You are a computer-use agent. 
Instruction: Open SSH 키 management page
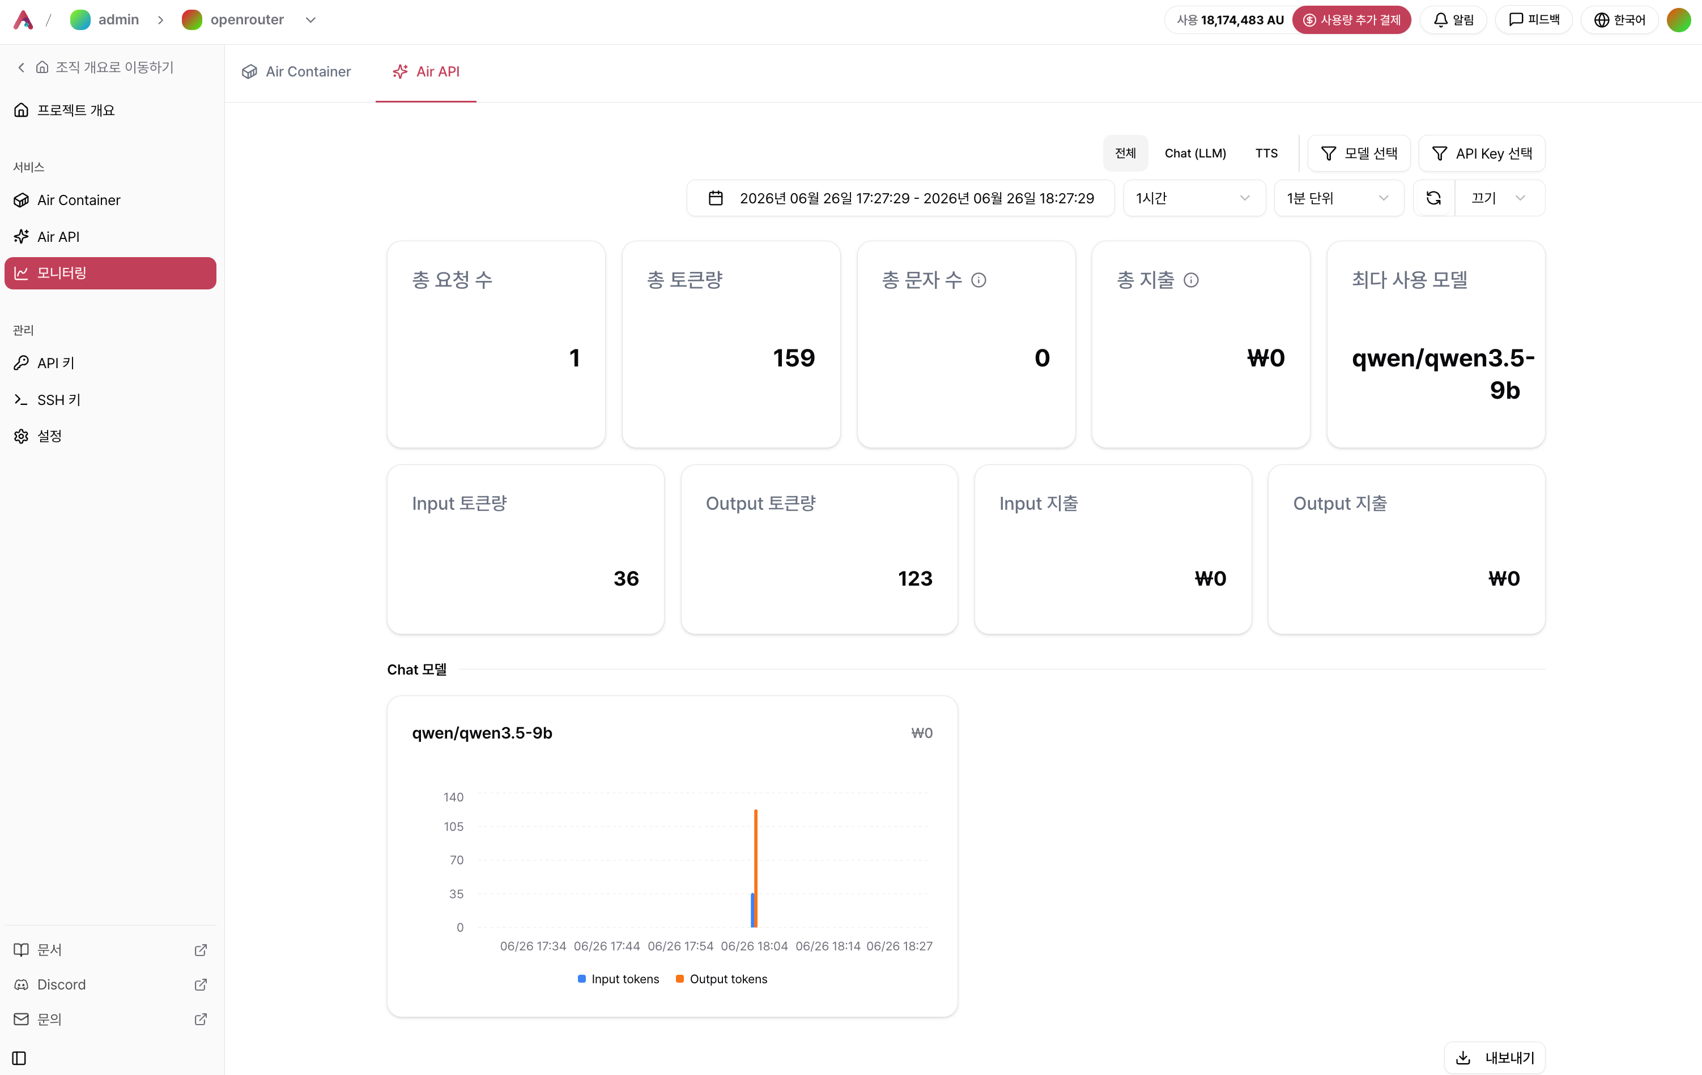coord(110,400)
